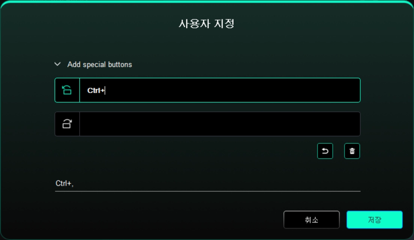Click the clockwise rotation dial icon
Viewport: 414px width, 240px height.
click(67, 124)
